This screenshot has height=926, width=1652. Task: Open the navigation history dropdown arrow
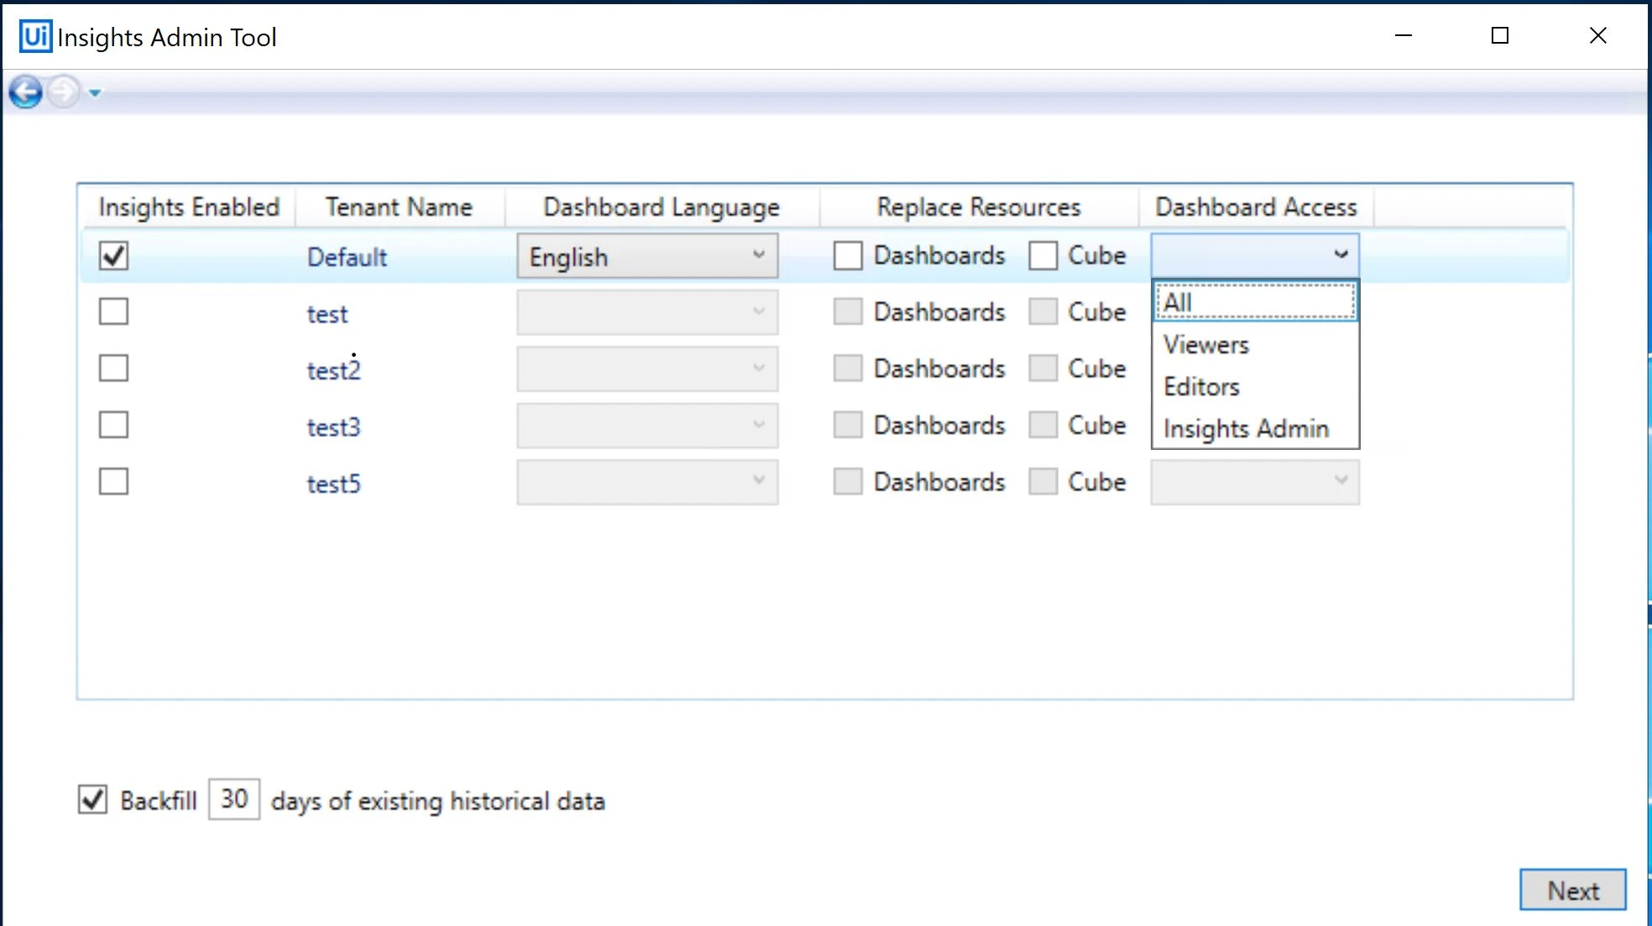(x=95, y=93)
